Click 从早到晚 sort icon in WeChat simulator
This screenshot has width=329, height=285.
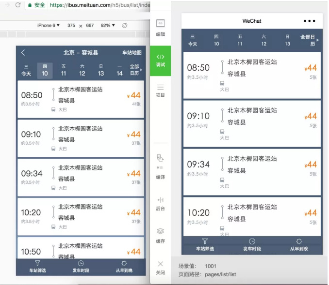tap(299, 241)
